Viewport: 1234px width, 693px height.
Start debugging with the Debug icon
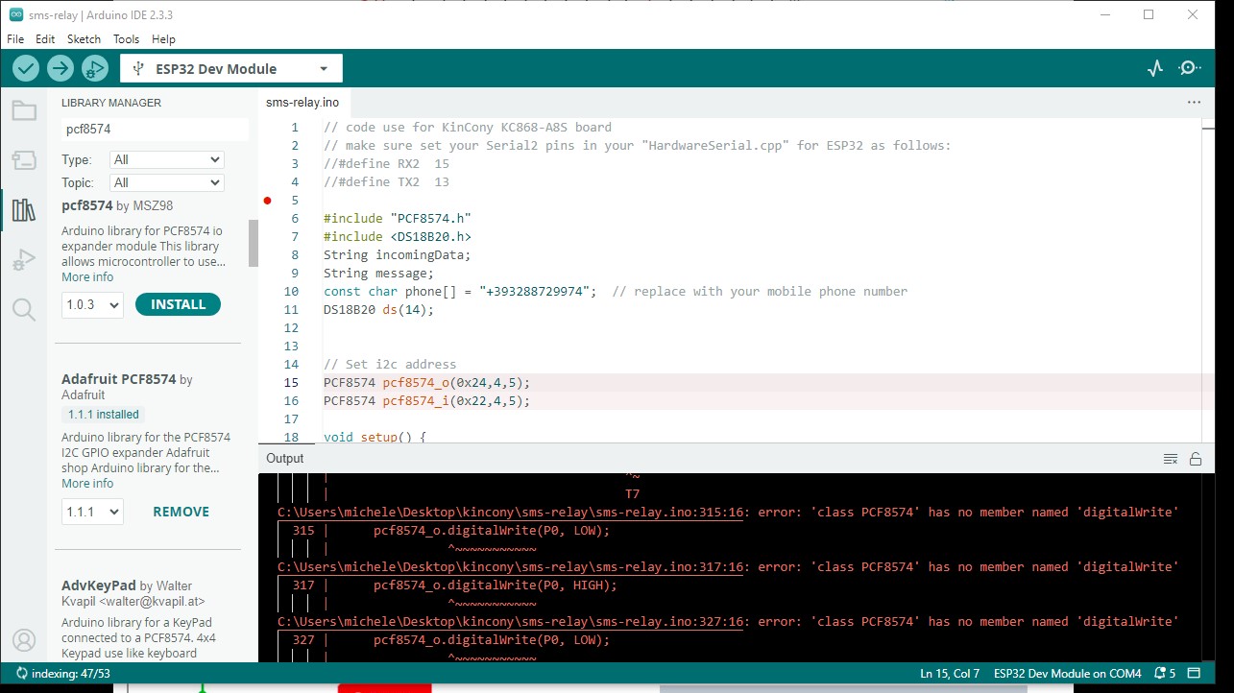click(94, 68)
